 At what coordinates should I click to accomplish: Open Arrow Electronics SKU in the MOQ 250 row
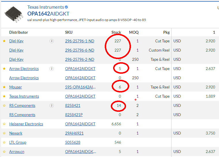pos(80,78)
